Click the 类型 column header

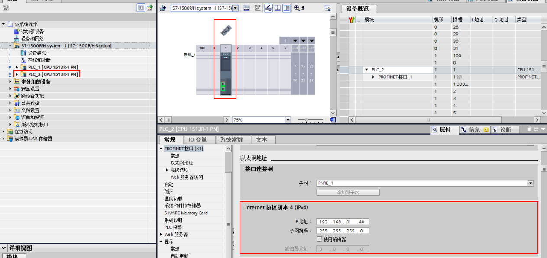tap(528, 19)
